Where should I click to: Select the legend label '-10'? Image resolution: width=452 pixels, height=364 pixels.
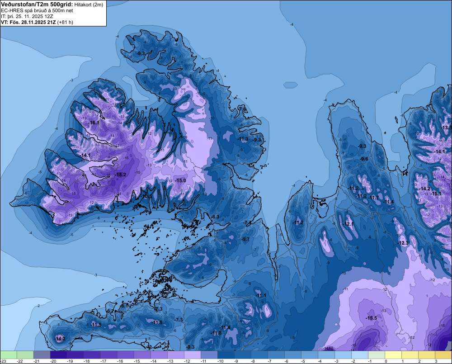(x=221, y=361)
